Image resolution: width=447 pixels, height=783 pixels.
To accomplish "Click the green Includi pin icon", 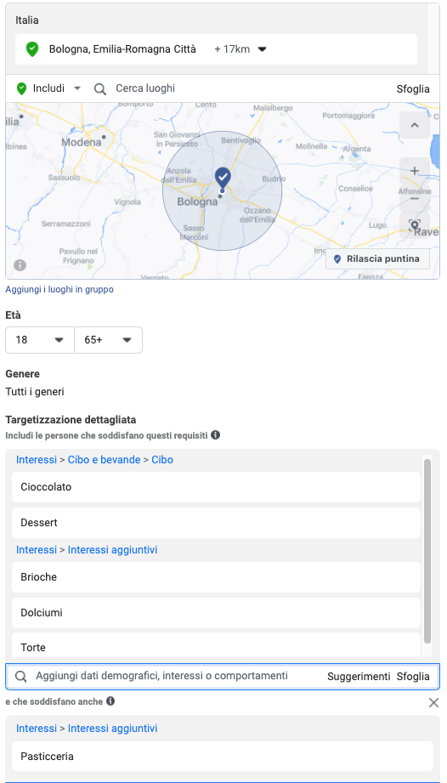I will click(x=21, y=88).
